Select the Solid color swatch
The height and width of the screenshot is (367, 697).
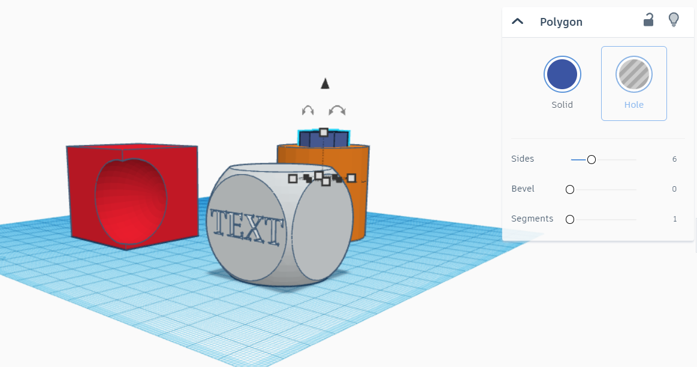point(562,74)
